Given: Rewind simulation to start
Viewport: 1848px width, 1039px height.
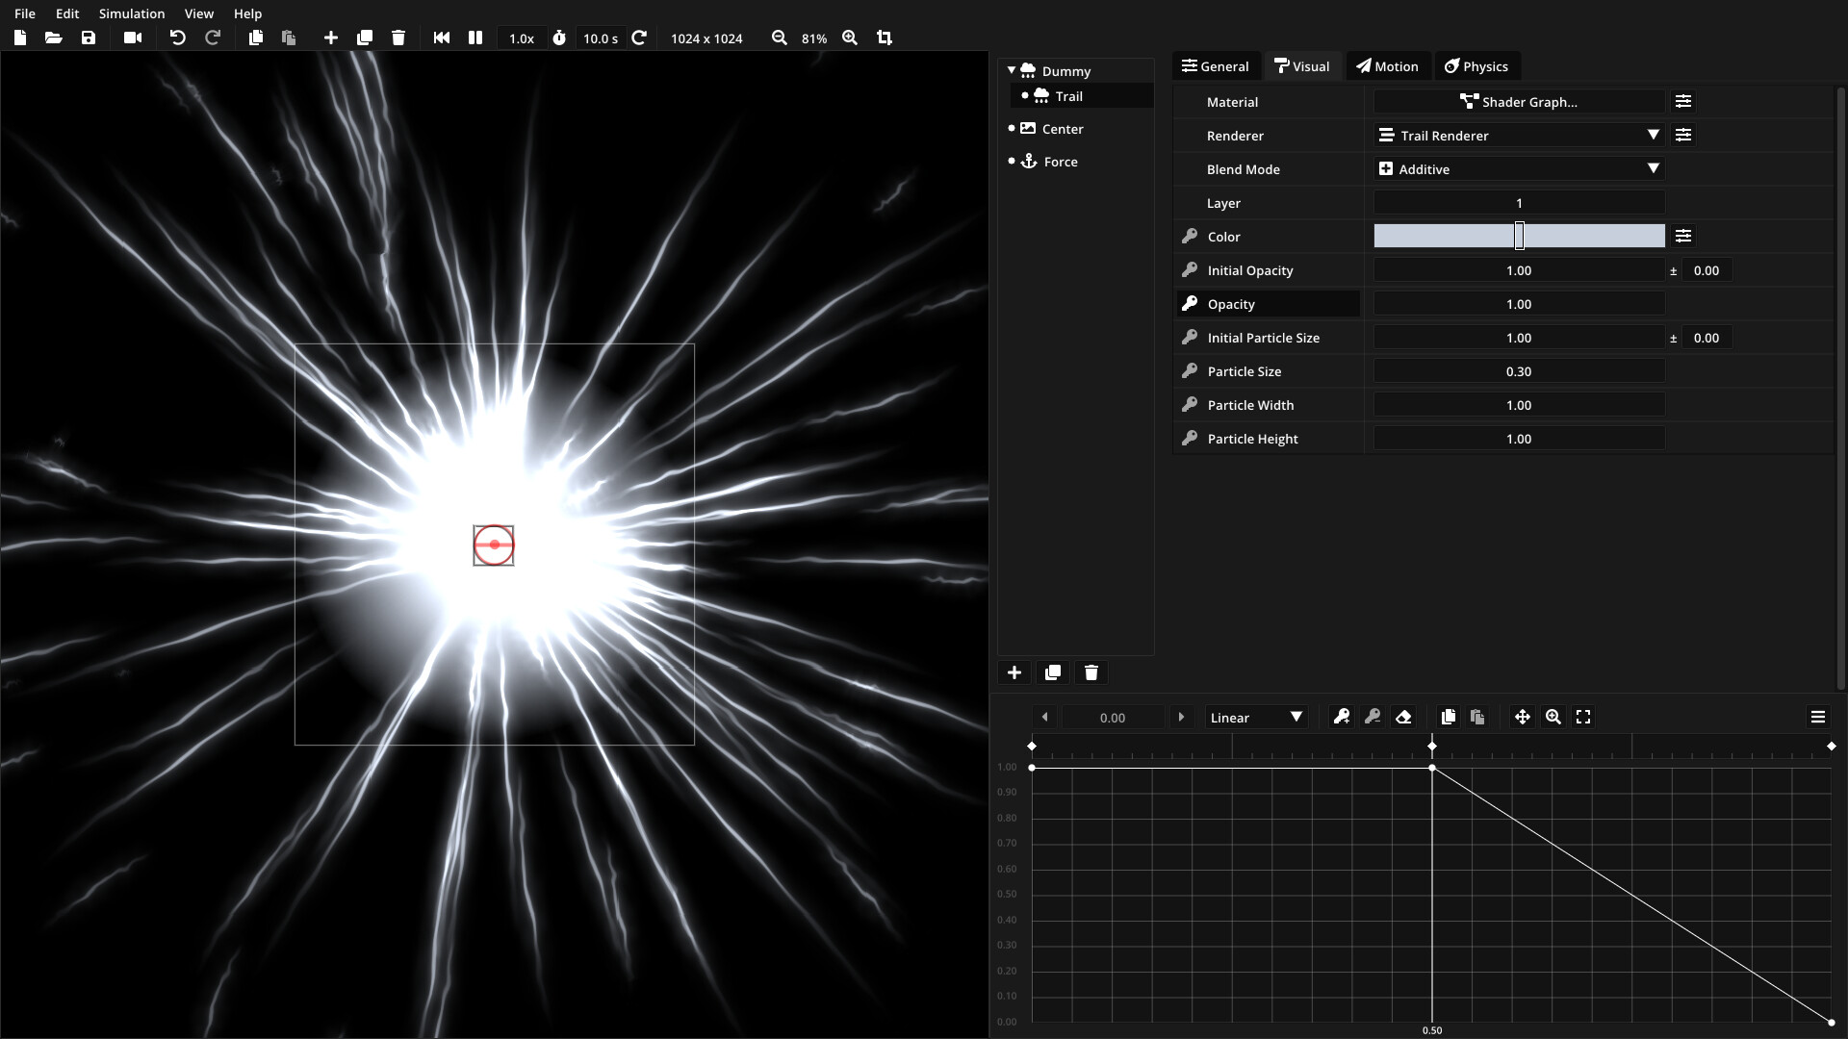Looking at the screenshot, I should coord(442,38).
